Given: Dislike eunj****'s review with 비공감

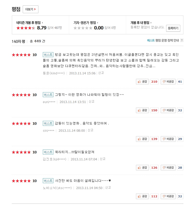Looking at the screenshot, I should point(168,110).
